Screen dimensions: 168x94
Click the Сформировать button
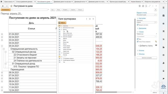[x=6, y=10]
